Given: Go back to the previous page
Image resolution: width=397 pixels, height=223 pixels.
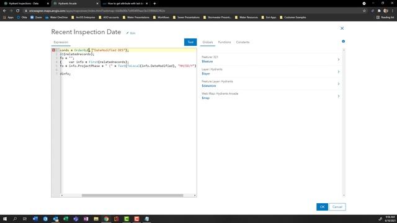Looking at the screenshot, I should [x=4, y=11].
